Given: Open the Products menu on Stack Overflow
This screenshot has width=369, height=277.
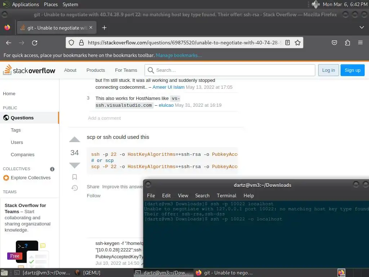Looking at the screenshot, I should coord(95,70).
